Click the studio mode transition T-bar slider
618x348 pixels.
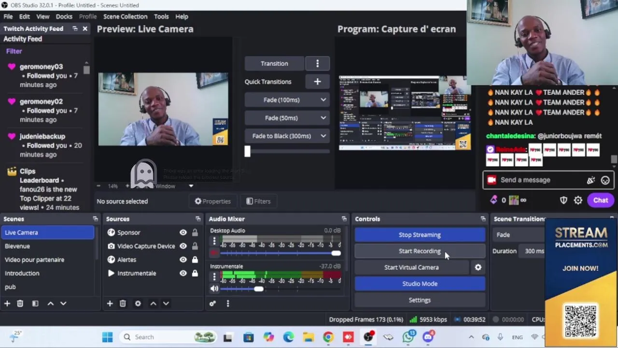(x=247, y=151)
